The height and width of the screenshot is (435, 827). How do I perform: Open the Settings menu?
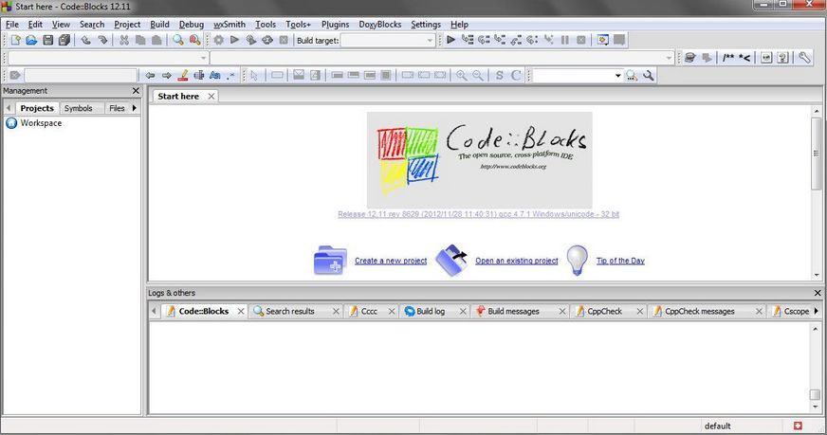(x=426, y=25)
